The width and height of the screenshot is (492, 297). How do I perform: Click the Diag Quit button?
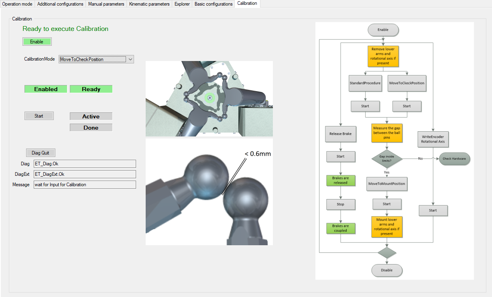tap(41, 153)
